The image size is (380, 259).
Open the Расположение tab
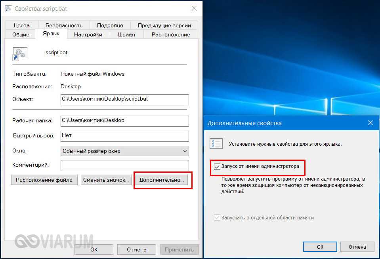[x=171, y=34]
